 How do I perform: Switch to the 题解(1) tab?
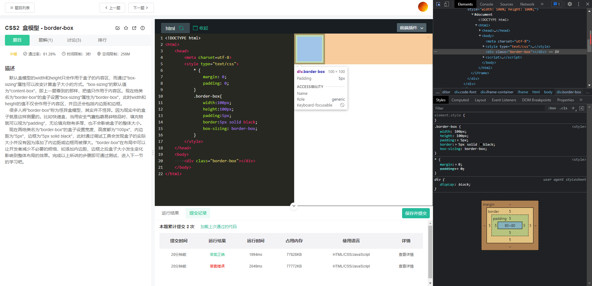[x=46, y=40]
